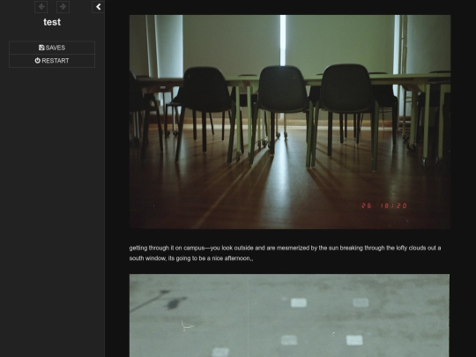Screen dimensions: 476x357
Task: Go back with the left arrow
Action: pyautogui.click(x=41, y=7)
